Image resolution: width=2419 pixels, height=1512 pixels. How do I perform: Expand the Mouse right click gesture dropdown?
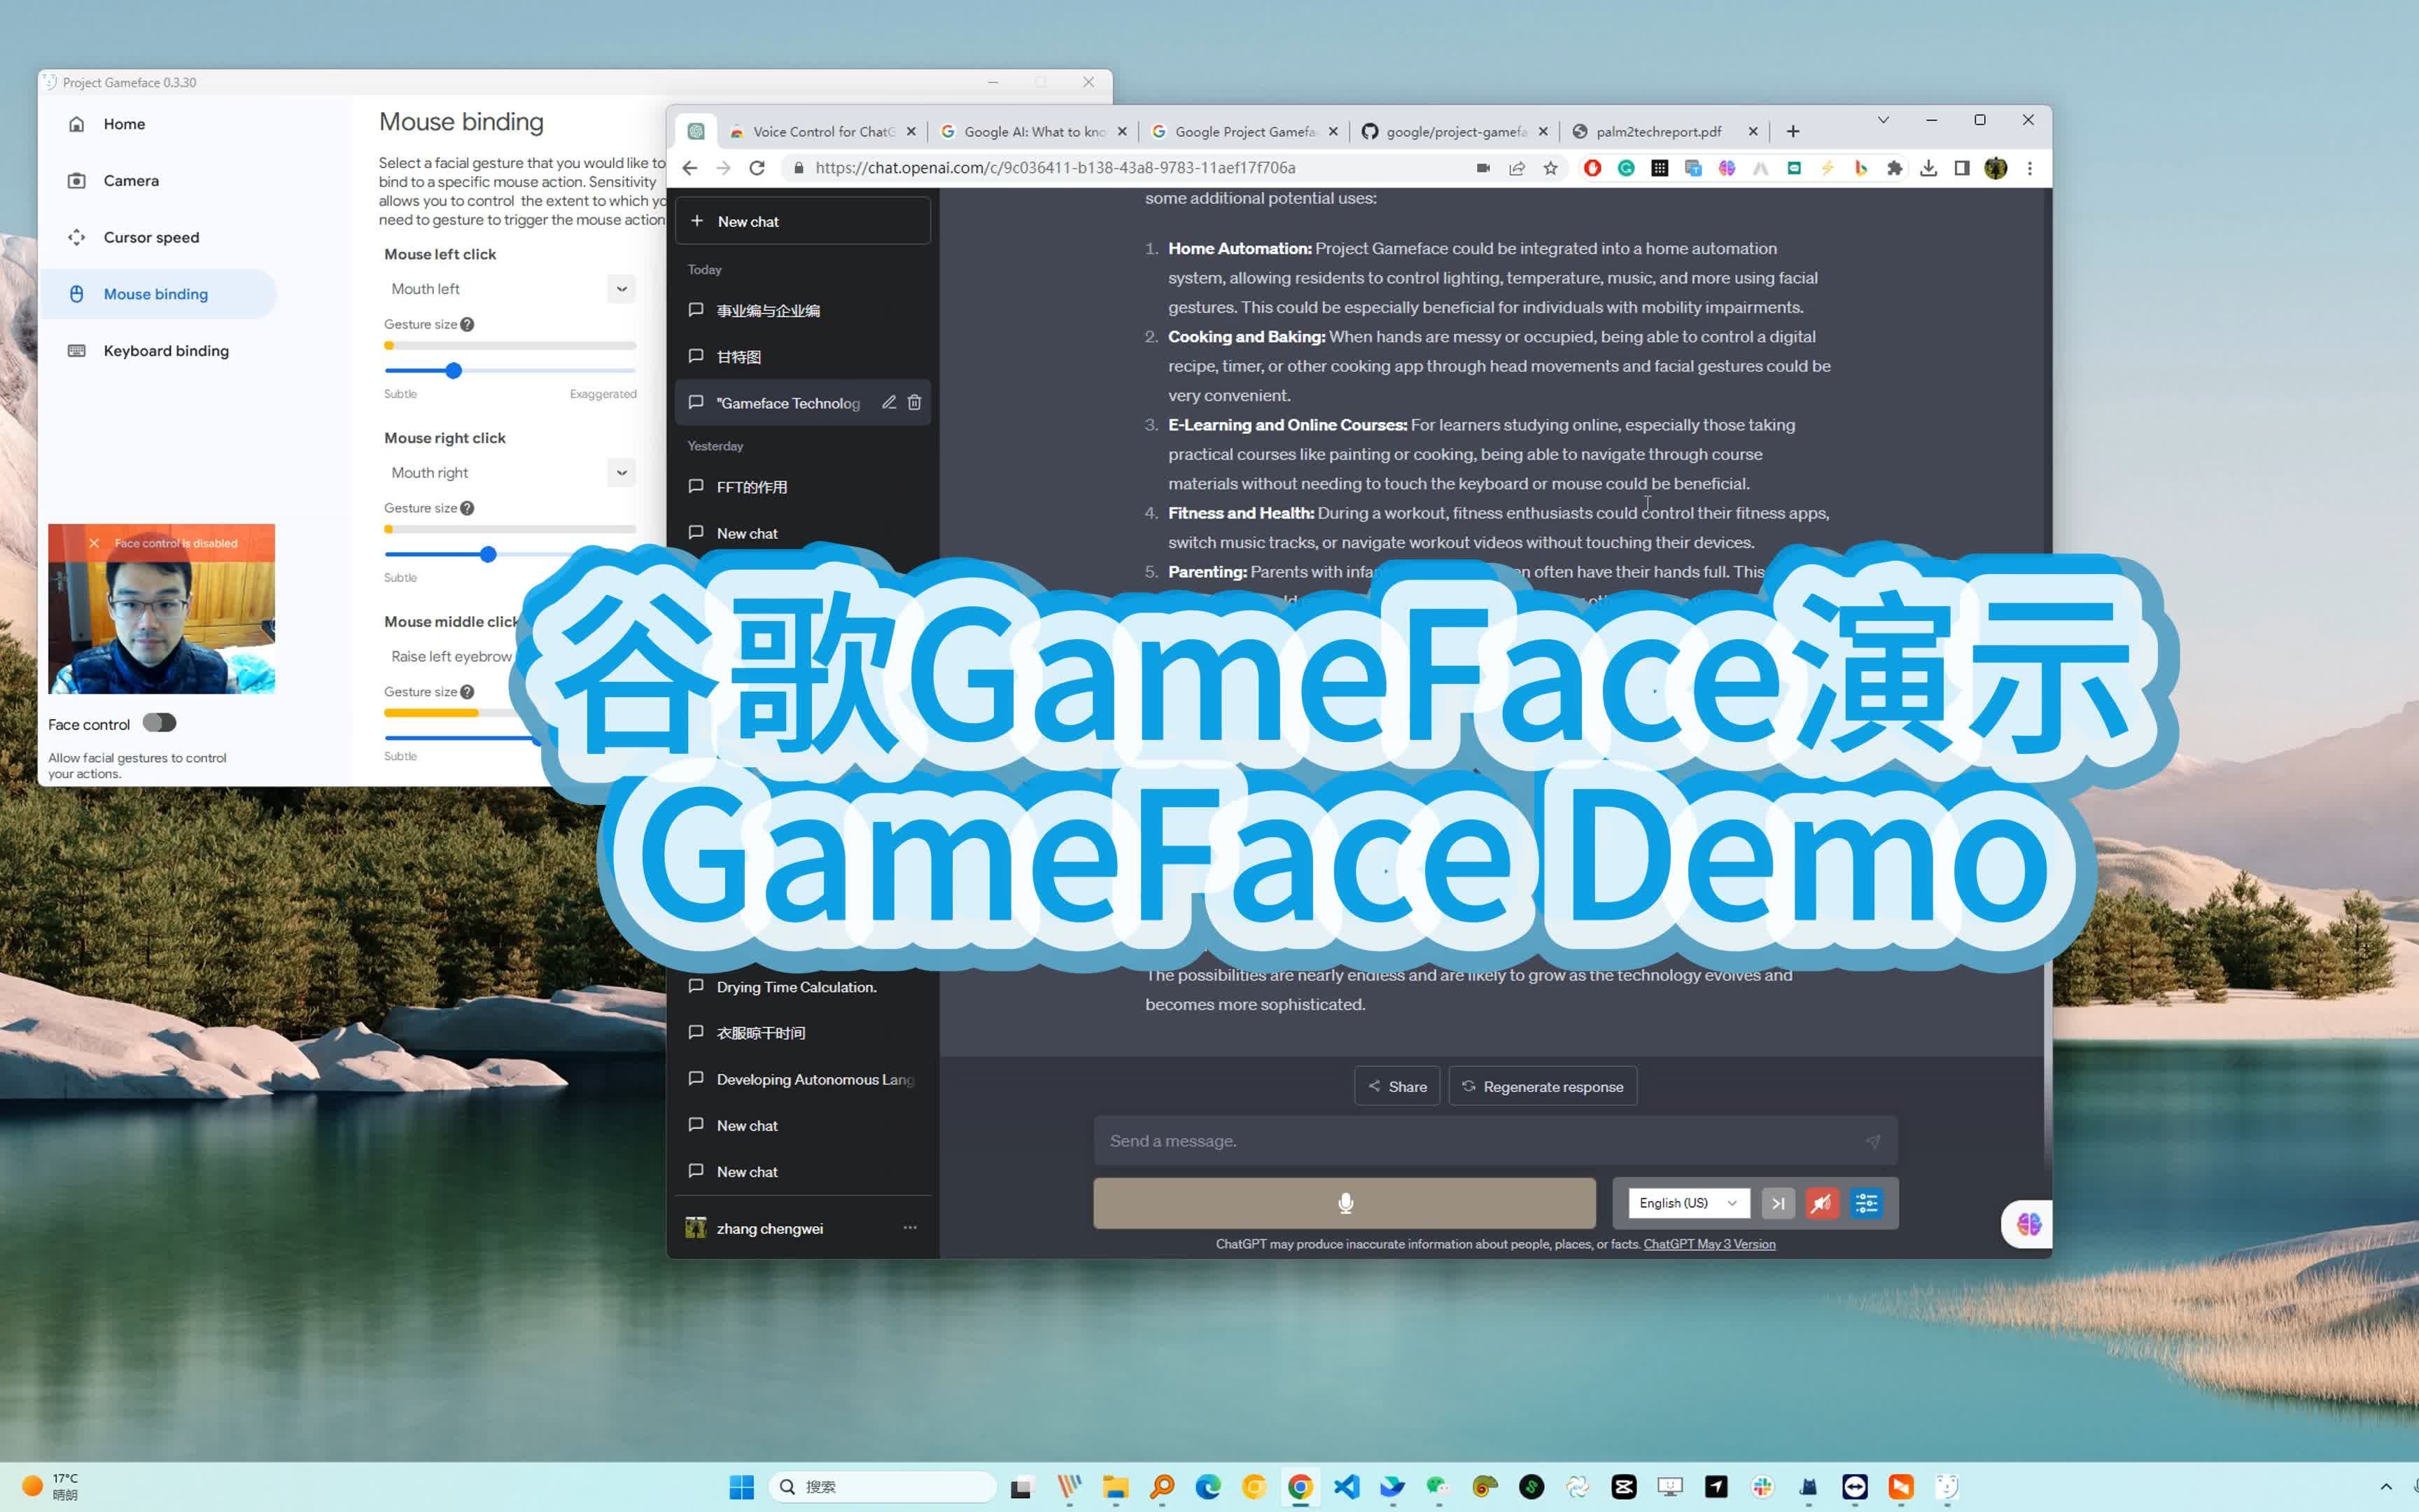[x=621, y=472]
